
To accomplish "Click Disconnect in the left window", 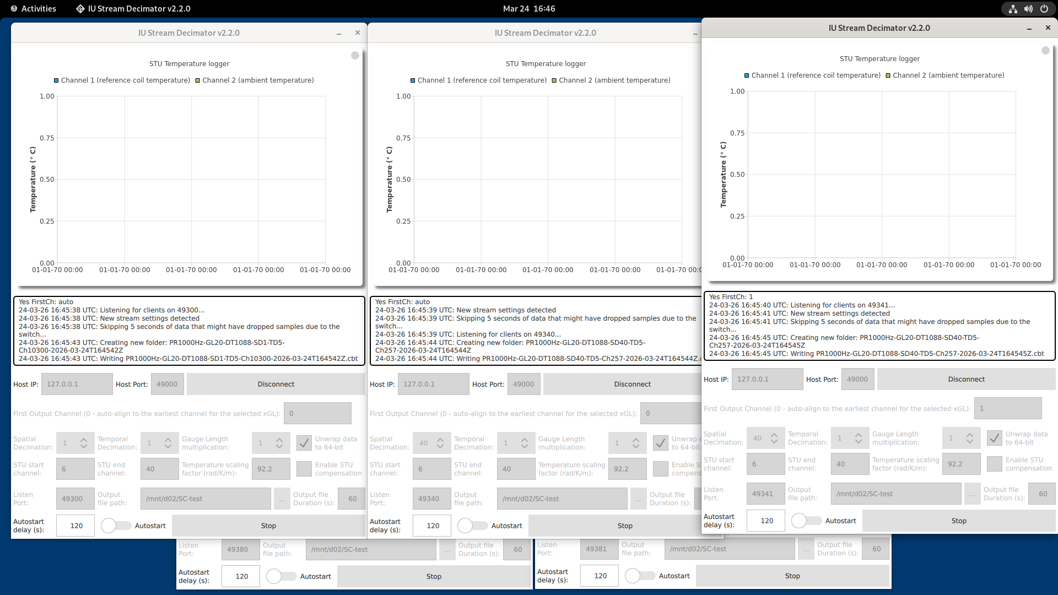I will [x=276, y=384].
